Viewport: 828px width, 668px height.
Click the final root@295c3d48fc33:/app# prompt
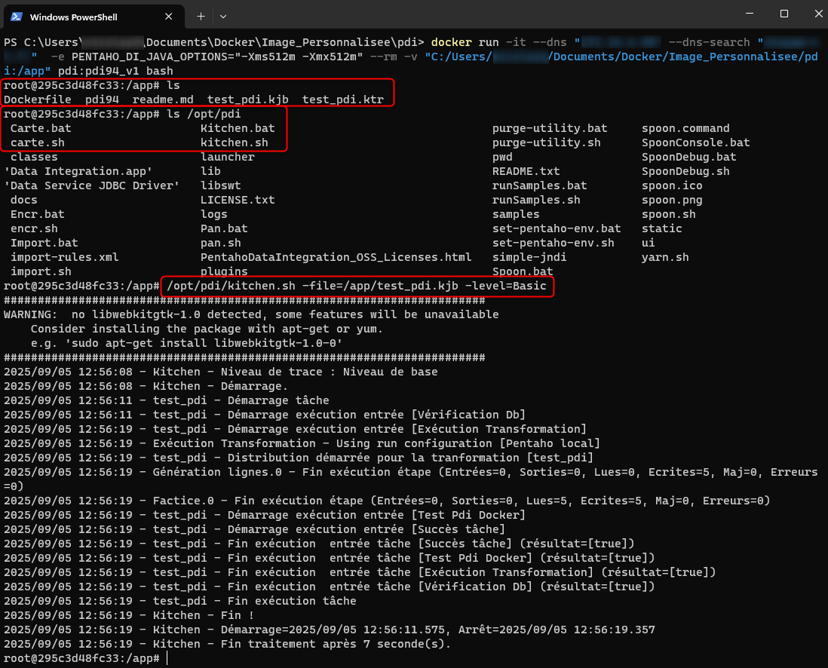click(x=81, y=658)
